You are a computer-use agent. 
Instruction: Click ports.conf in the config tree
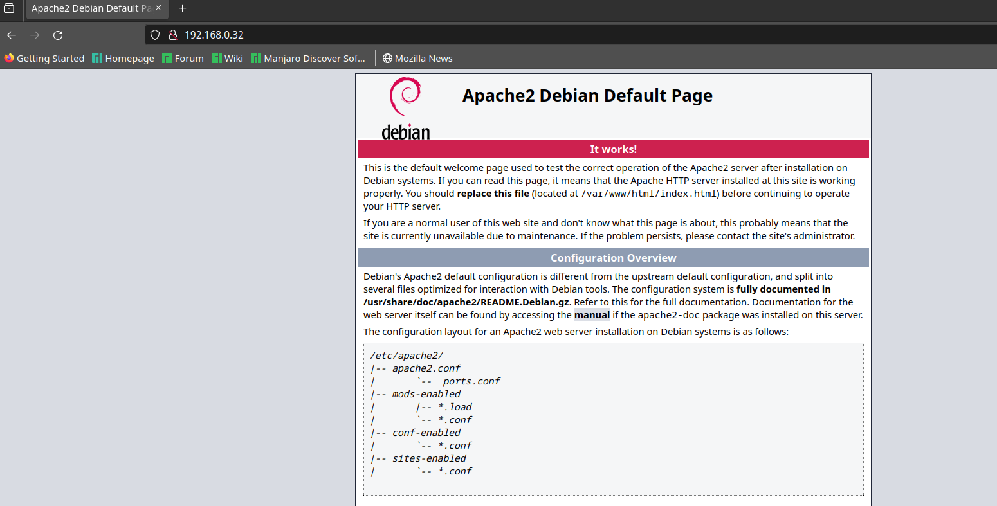point(471,381)
